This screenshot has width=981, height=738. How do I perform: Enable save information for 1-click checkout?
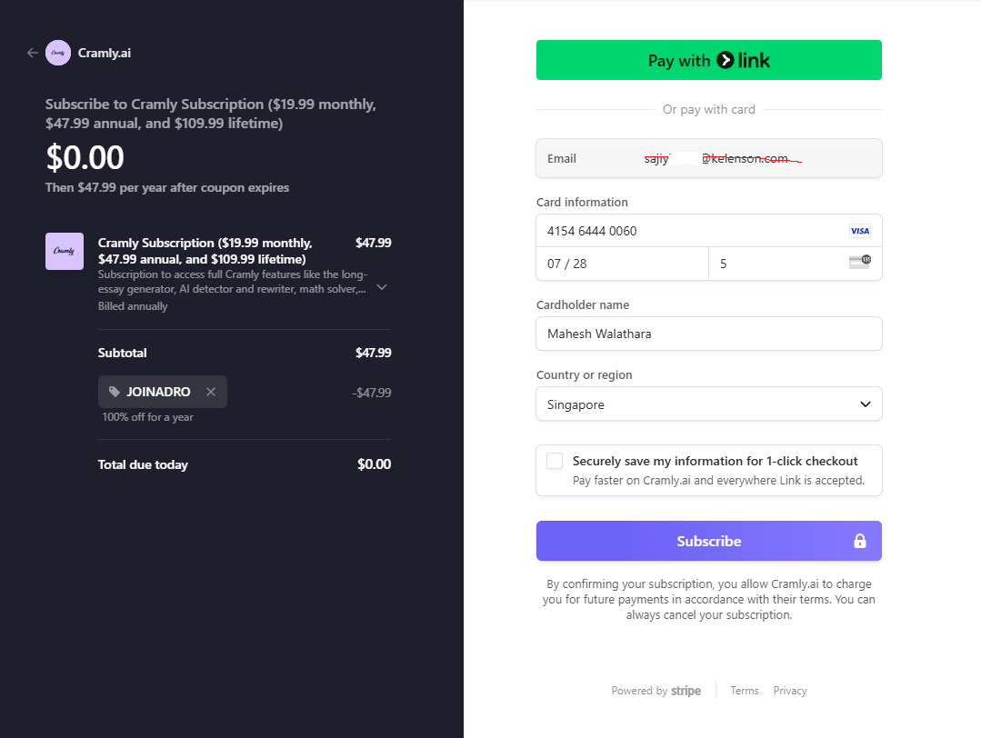(x=555, y=461)
